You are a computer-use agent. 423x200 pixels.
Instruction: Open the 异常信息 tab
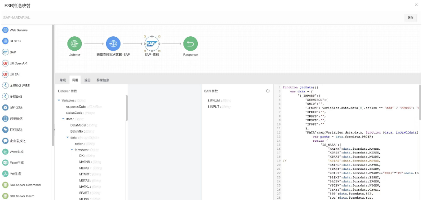(x=102, y=80)
